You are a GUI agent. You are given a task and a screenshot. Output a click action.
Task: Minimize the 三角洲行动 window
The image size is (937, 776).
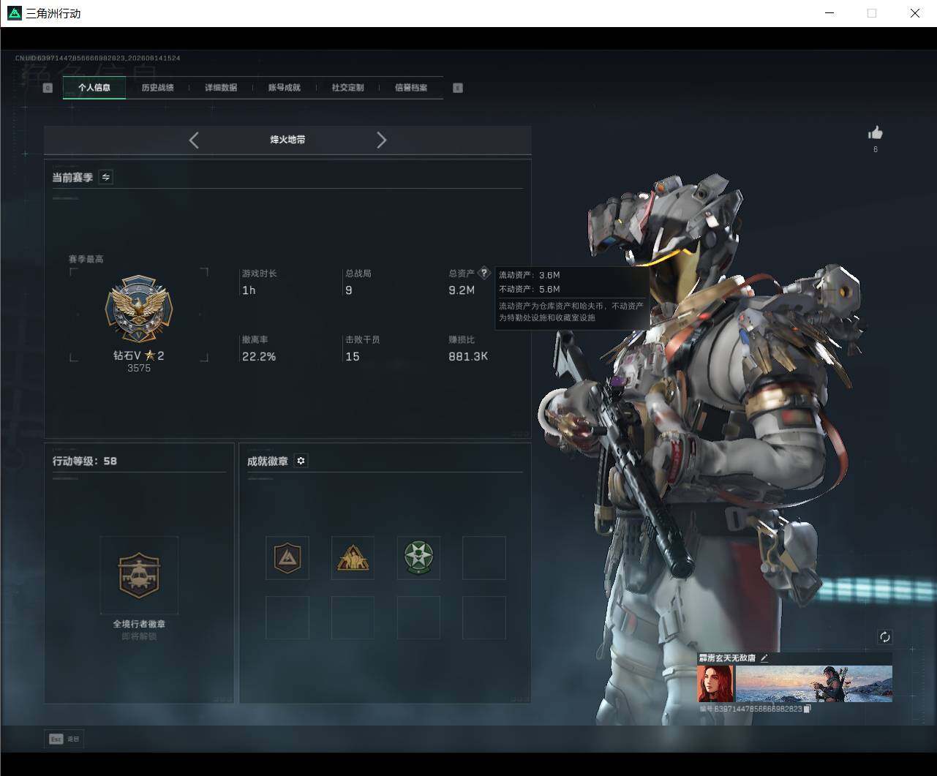(829, 13)
